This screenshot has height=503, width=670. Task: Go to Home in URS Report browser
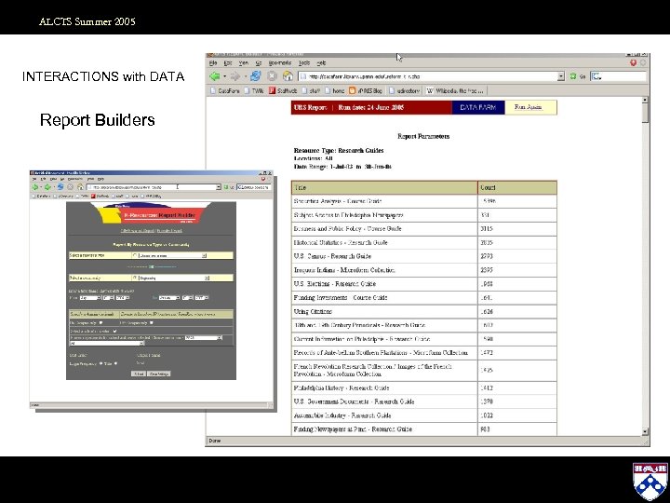pos(288,76)
